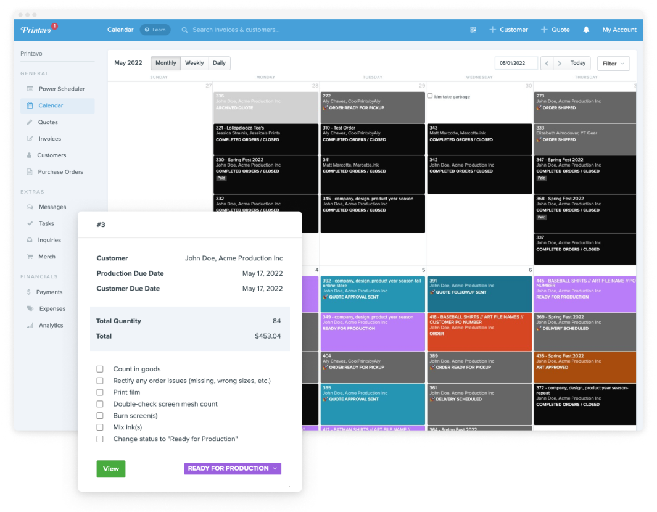
Task: Open the Filter dropdown
Action: (613, 64)
